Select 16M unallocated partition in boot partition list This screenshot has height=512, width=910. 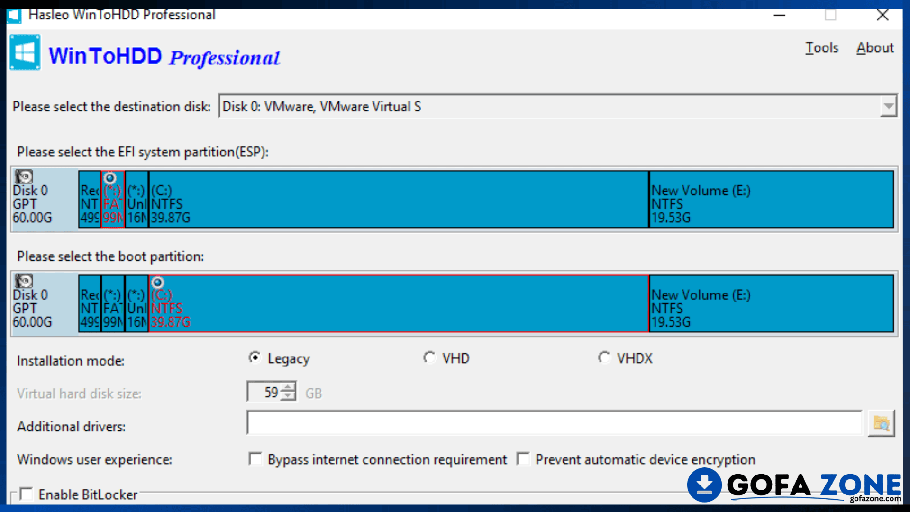137,303
